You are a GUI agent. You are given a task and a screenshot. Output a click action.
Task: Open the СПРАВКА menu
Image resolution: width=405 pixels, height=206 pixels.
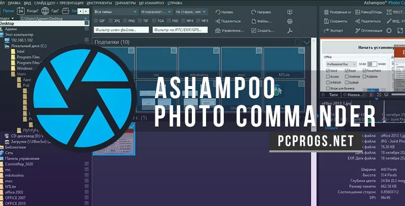(x=175, y=3)
